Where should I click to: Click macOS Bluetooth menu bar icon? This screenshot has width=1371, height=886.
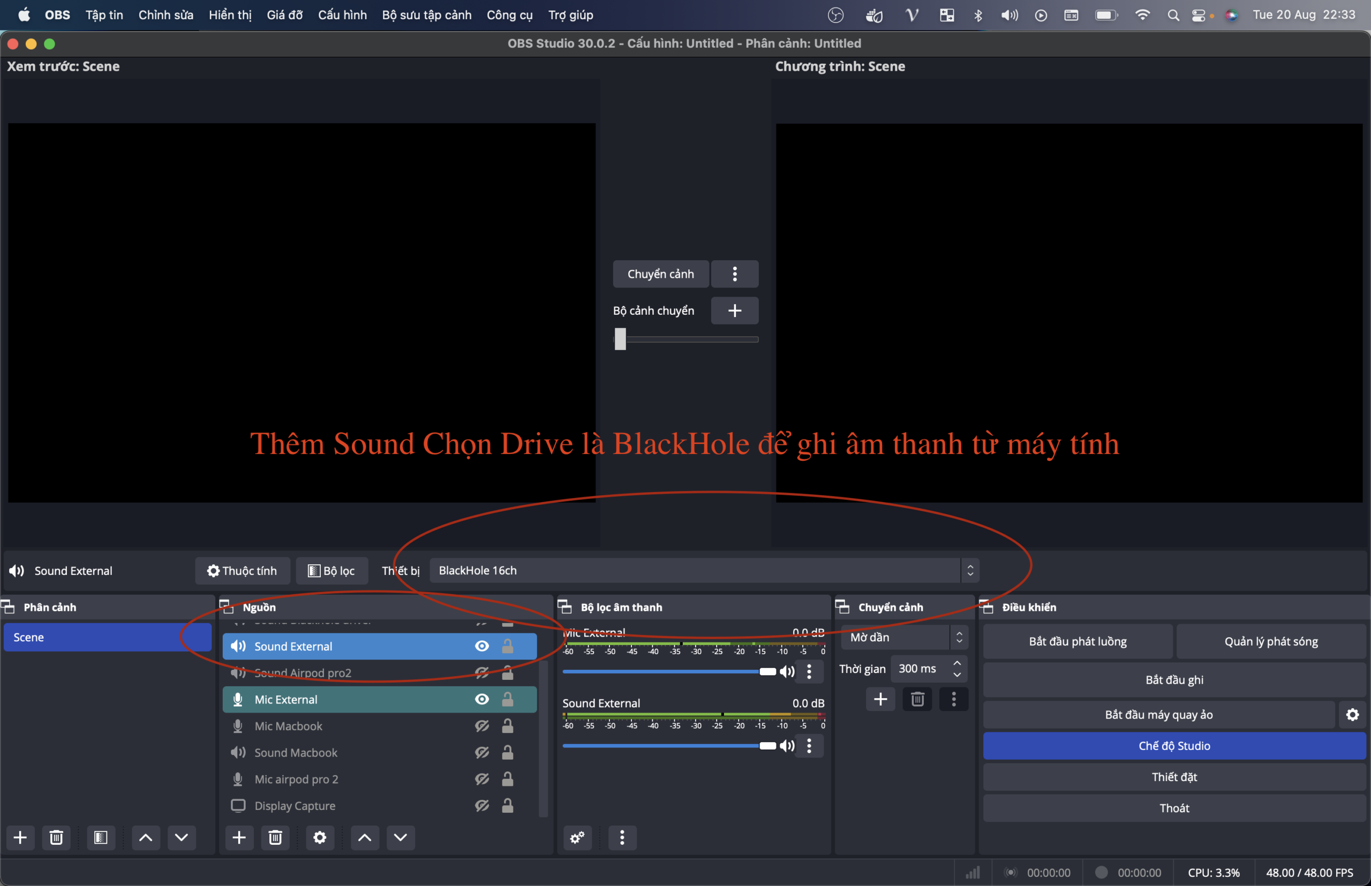coord(978,15)
